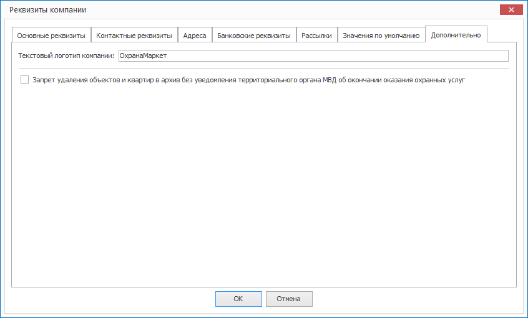This screenshot has width=528, height=318.
Task: Go to the Банковские реквизиты tab
Action: click(x=254, y=36)
